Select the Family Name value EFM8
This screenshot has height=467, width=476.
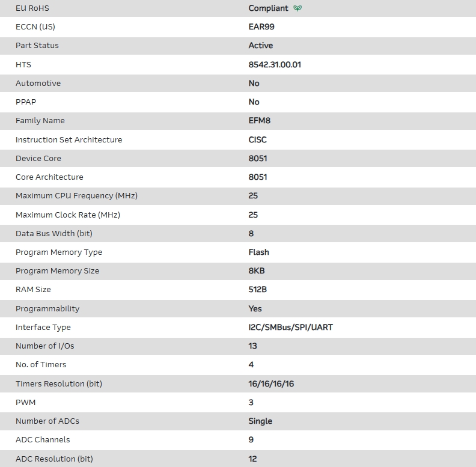260,121
